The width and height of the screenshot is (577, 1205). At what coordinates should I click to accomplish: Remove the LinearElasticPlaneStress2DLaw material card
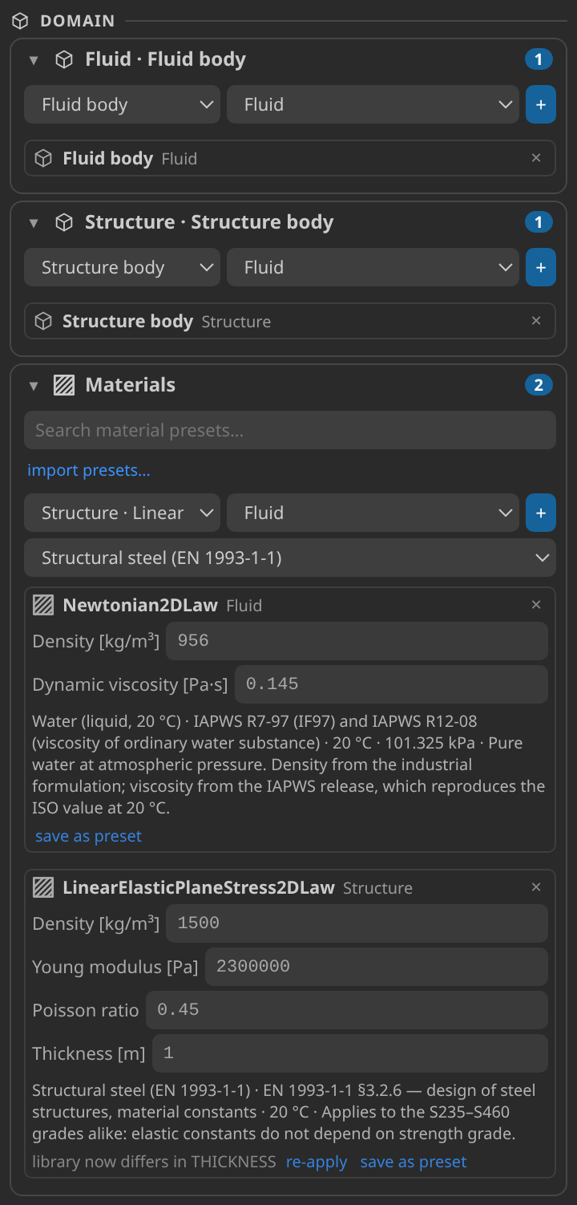tap(536, 887)
